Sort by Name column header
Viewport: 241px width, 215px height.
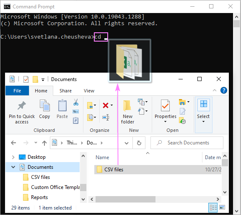[102, 157]
